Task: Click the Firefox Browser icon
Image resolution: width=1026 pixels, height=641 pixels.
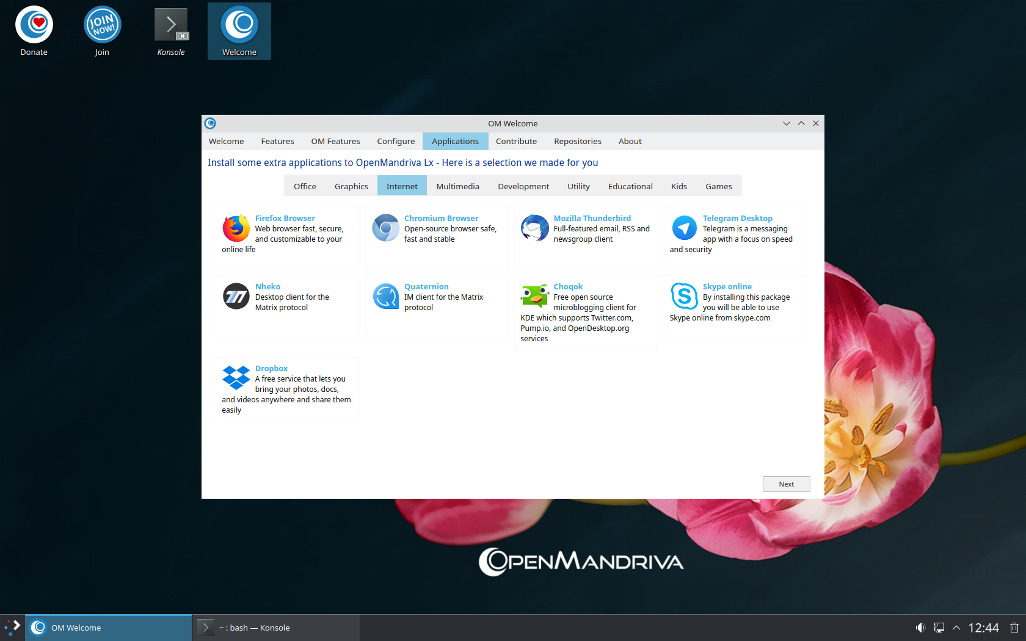Action: pyautogui.click(x=236, y=228)
